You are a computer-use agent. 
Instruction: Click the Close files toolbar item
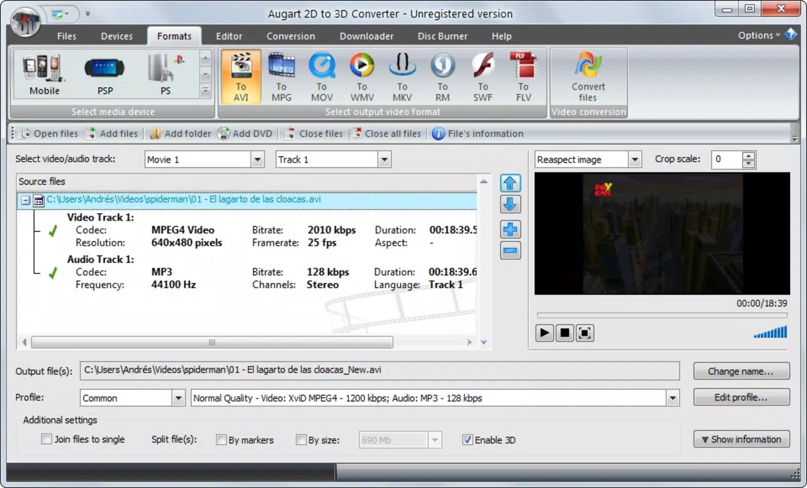[x=313, y=134]
